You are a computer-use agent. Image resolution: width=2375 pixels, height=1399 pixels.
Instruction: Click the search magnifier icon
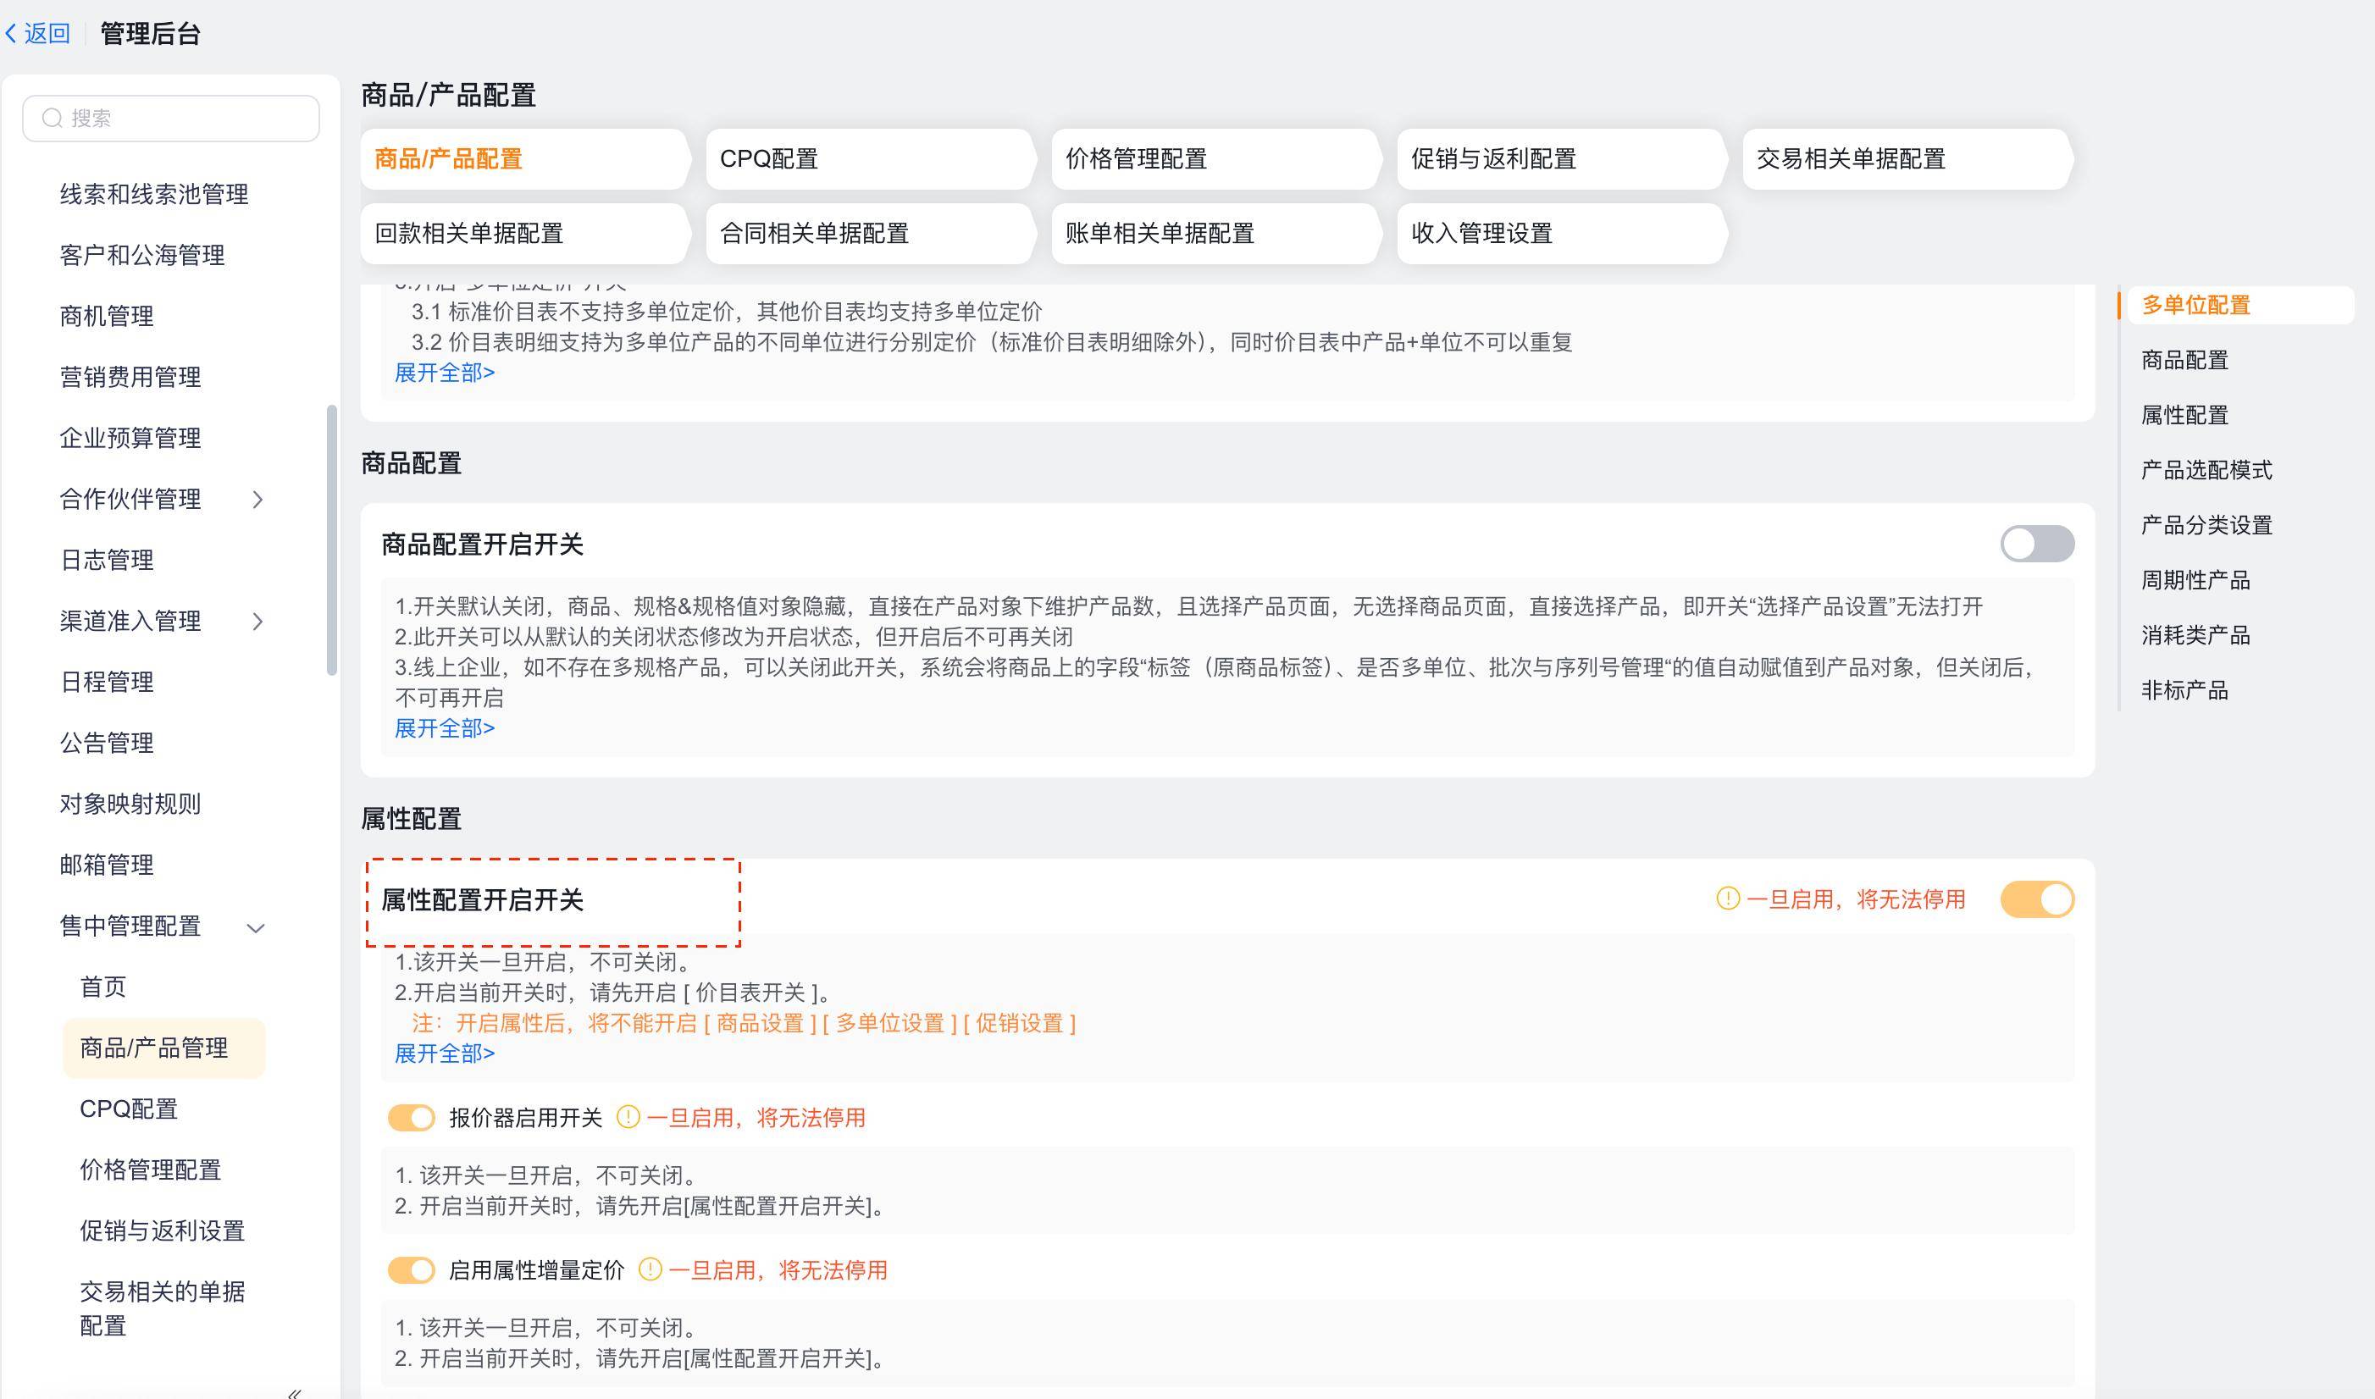[x=52, y=118]
